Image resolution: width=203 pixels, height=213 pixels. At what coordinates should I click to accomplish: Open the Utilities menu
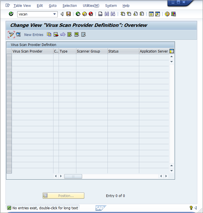coord(91,5)
